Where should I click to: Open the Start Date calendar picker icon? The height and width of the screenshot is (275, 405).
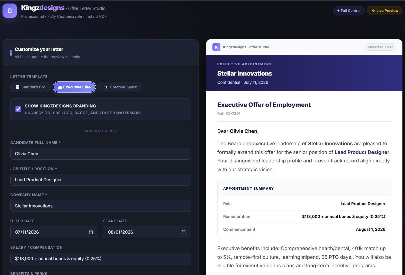[x=184, y=232]
